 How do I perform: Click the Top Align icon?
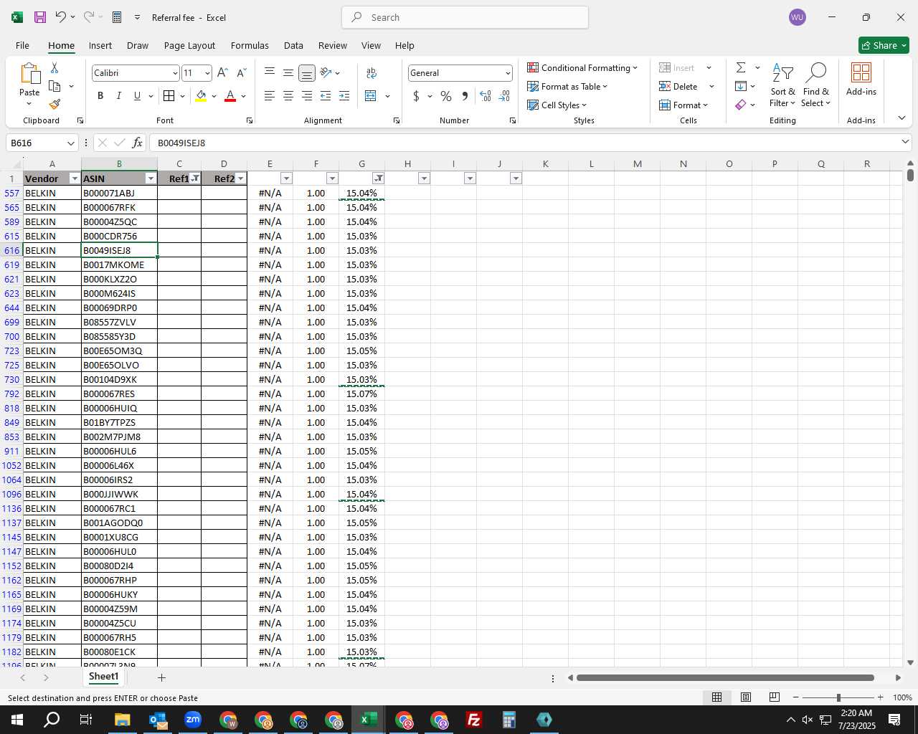[270, 73]
